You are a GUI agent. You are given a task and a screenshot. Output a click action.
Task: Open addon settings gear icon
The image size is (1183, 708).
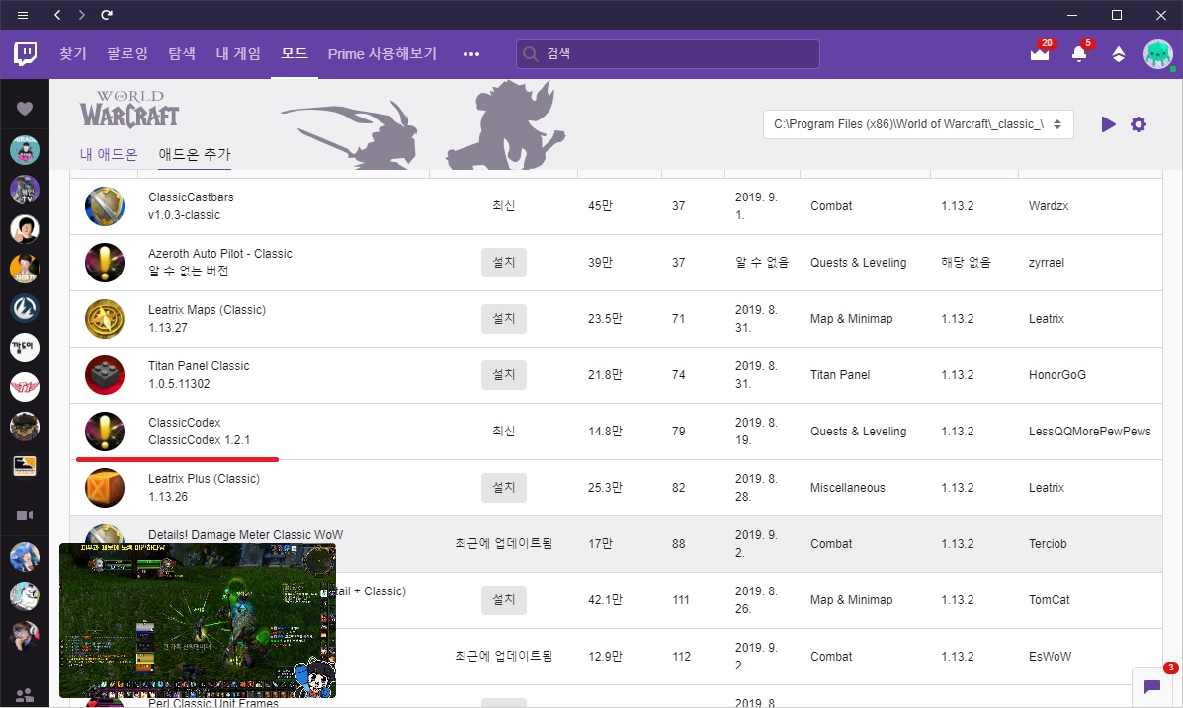click(1139, 124)
